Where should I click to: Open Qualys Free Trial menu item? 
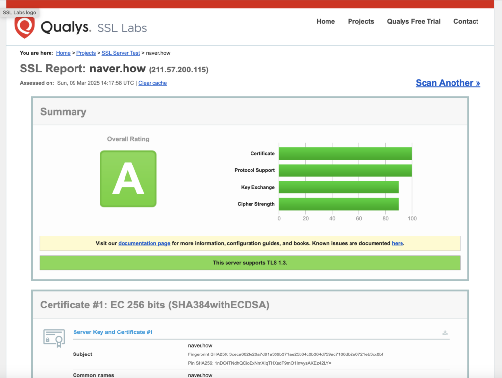(414, 21)
